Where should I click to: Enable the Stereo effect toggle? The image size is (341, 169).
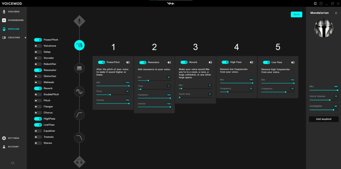coord(38,143)
